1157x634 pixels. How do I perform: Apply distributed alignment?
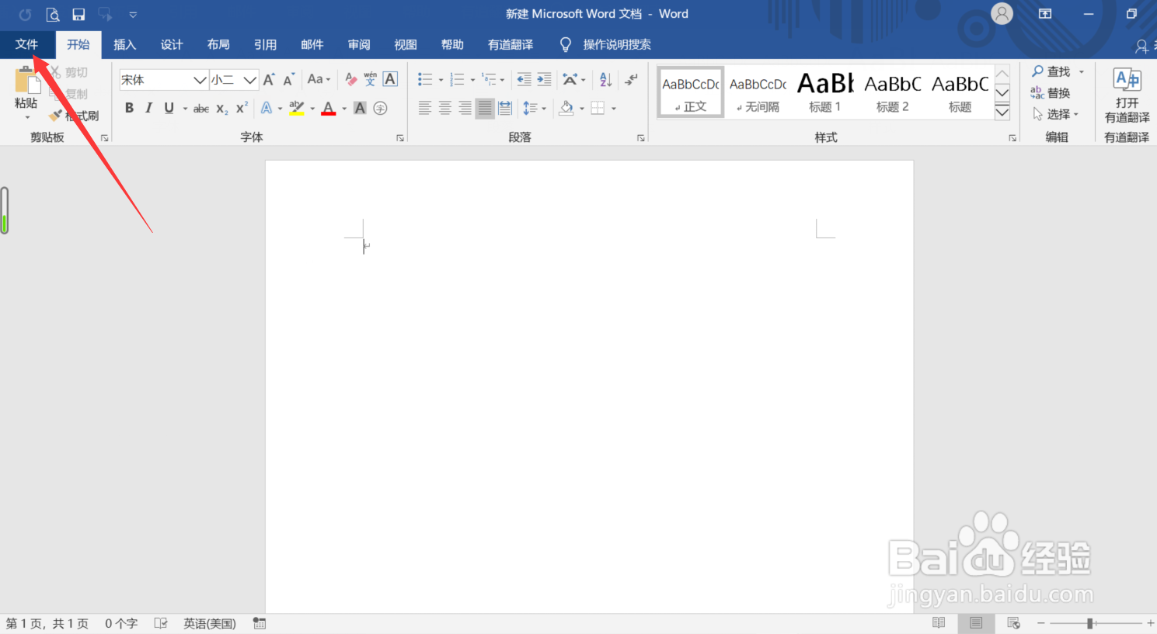pos(505,109)
